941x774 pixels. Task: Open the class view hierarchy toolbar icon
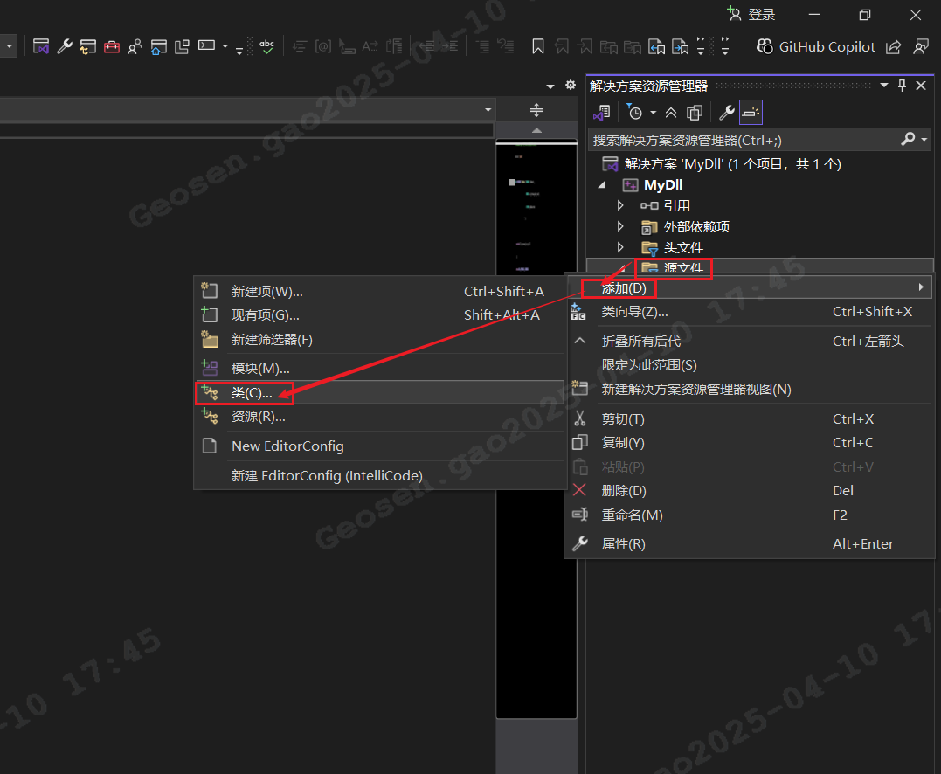tap(87, 46)
